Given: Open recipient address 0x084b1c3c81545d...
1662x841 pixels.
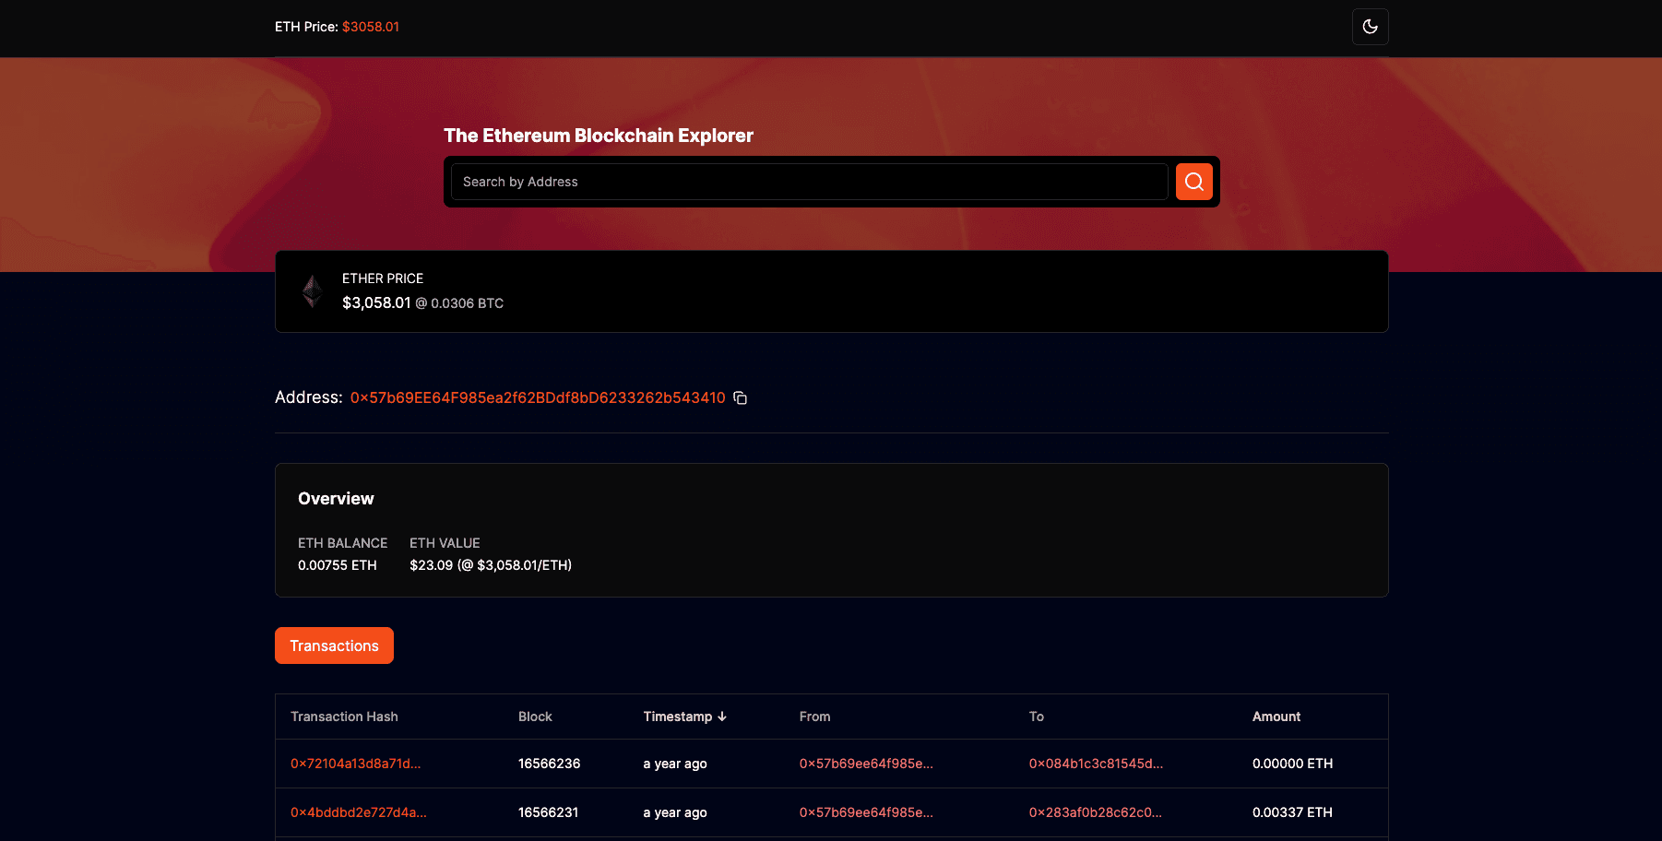Looking at the screenshot, I should click(x=1096, y=764).
